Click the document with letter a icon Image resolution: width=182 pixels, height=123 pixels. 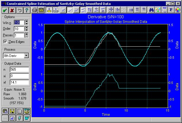[x=12, y=118]
